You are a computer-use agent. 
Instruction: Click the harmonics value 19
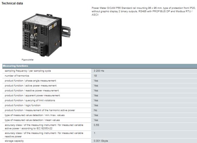pyautogui.click(x=95, y=76)
